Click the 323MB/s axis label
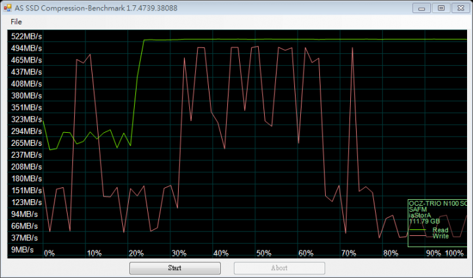The height and width of the screenshot is (278, 473). [26, 119]
